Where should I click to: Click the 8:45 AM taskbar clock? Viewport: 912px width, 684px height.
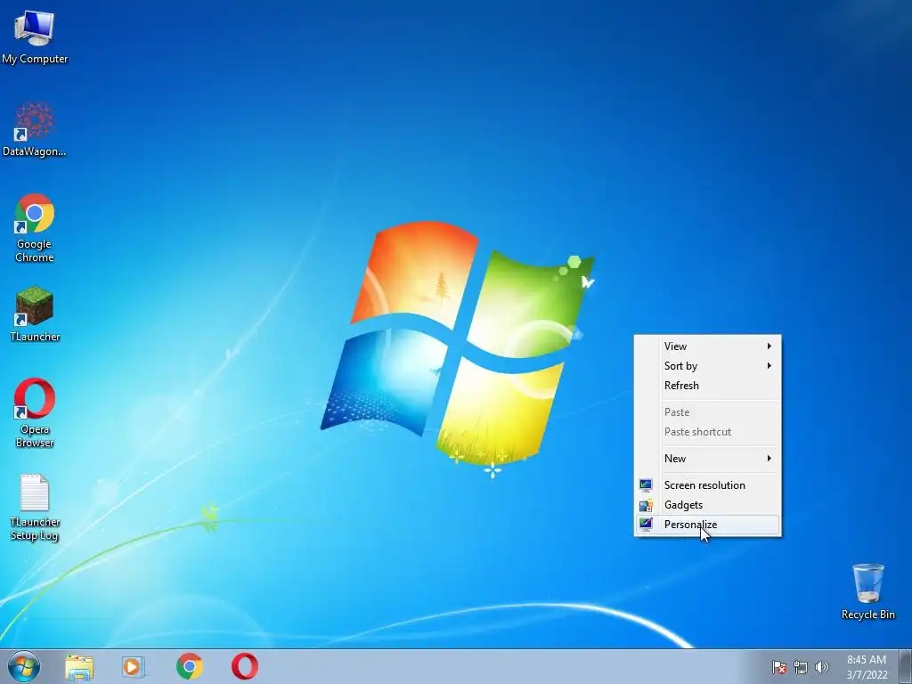[x=866, y=660]
